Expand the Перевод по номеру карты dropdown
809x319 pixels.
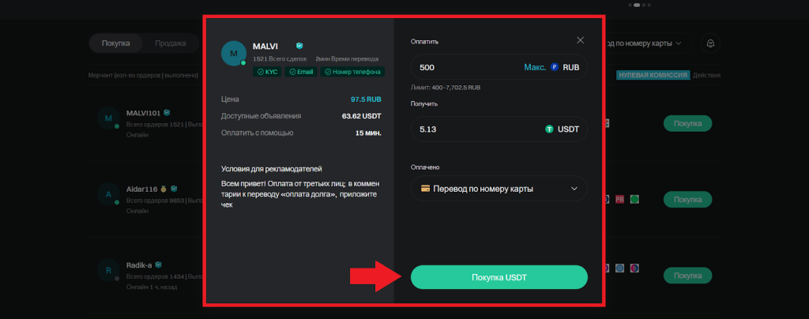[x=574, y=189]
